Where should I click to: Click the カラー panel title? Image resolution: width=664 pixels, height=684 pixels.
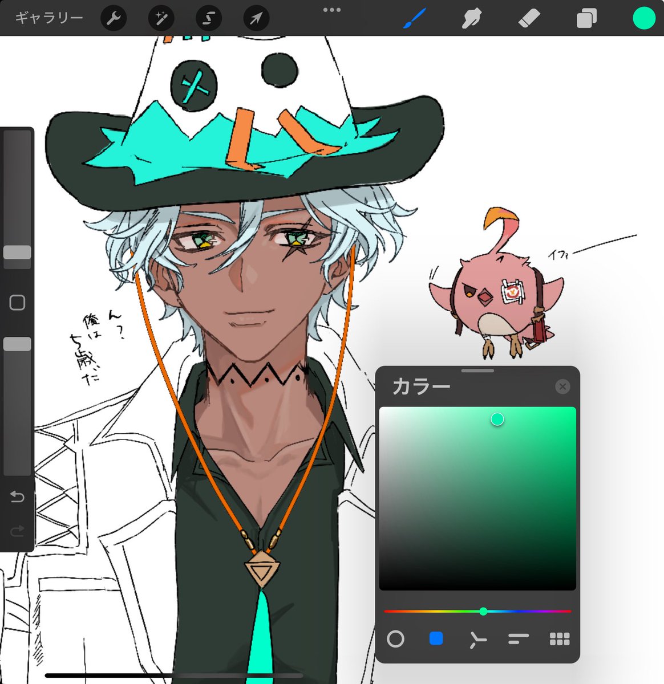pyautogui.click(x=421, y=387)
